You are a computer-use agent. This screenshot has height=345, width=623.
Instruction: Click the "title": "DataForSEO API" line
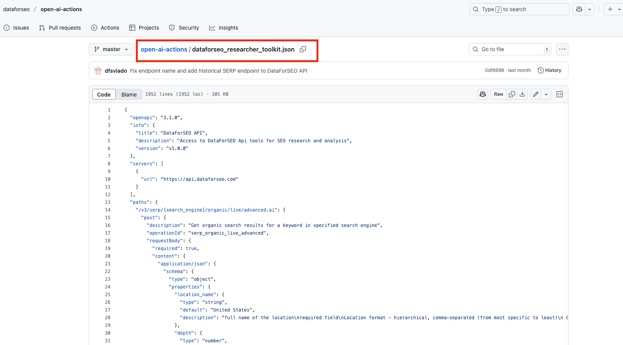171,133
